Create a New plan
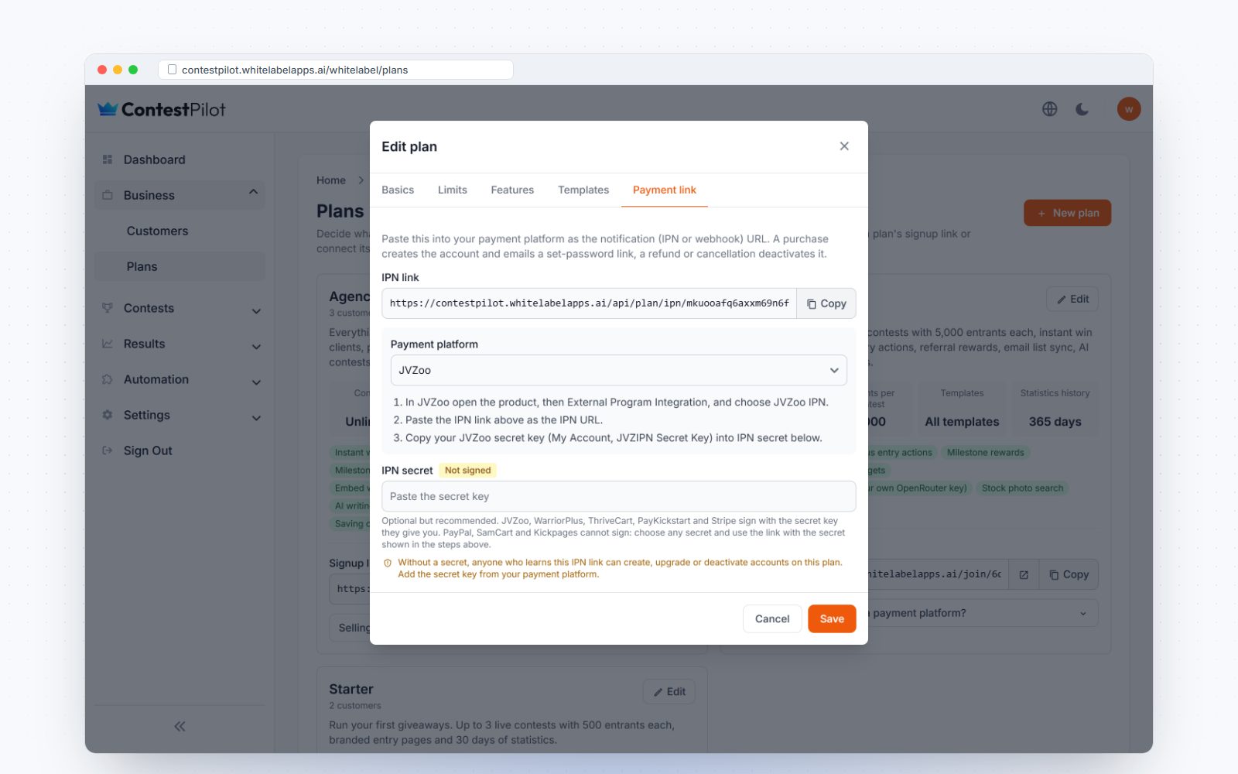 pos(1067,213)
